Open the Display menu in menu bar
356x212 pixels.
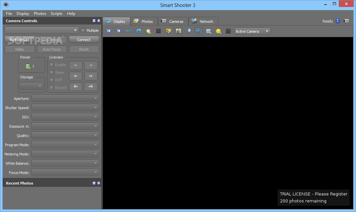[23, 13]
